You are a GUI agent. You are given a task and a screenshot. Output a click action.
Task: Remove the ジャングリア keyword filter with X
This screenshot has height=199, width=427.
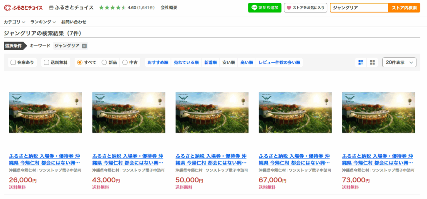(84, 46)
